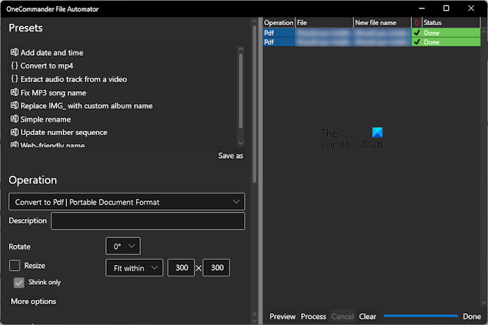
Task: Click the presets list scroll up arrow
Action: pyautogui.click(x=241, y=49)
